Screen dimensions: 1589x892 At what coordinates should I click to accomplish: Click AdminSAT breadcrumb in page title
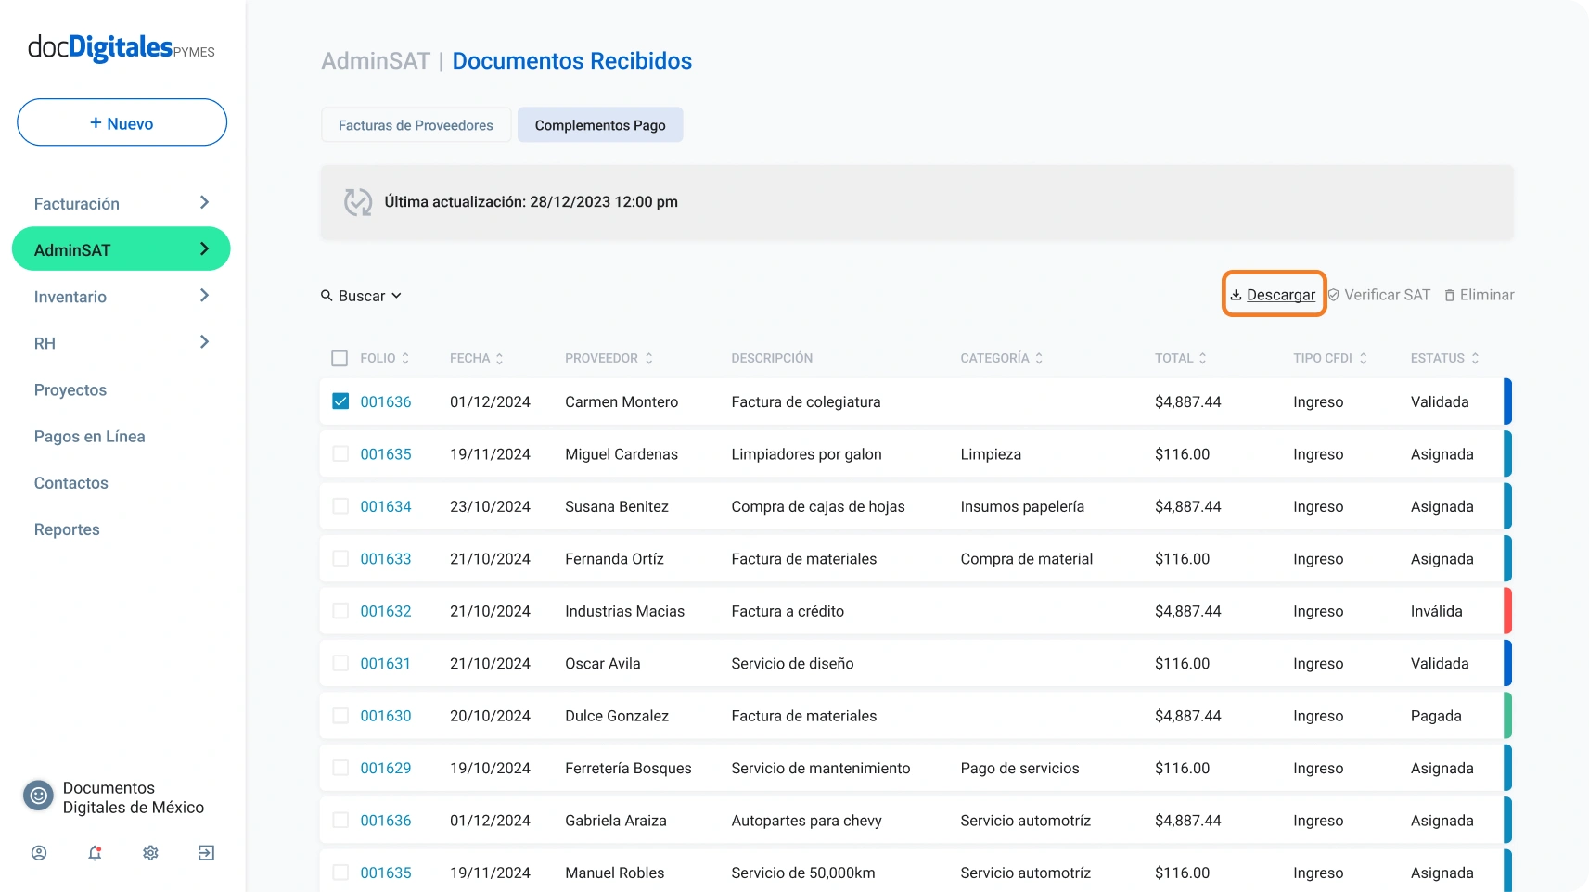click(x=376, y=61)
